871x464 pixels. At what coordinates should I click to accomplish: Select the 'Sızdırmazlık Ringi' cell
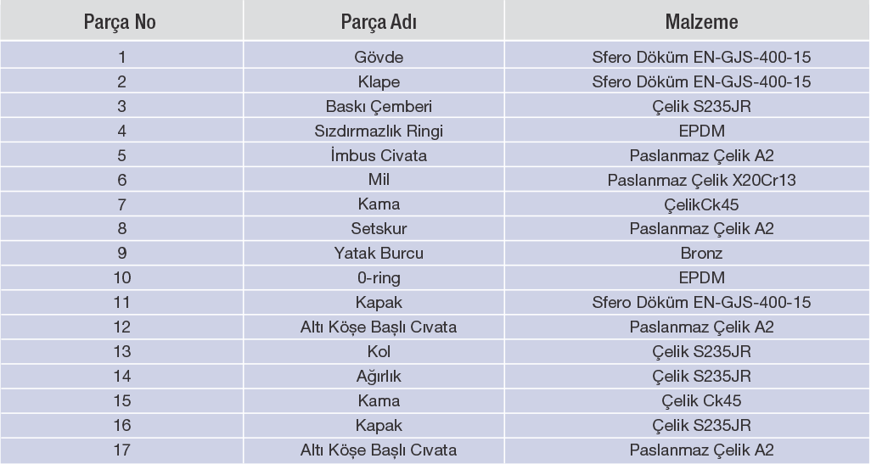click(377, 131)
